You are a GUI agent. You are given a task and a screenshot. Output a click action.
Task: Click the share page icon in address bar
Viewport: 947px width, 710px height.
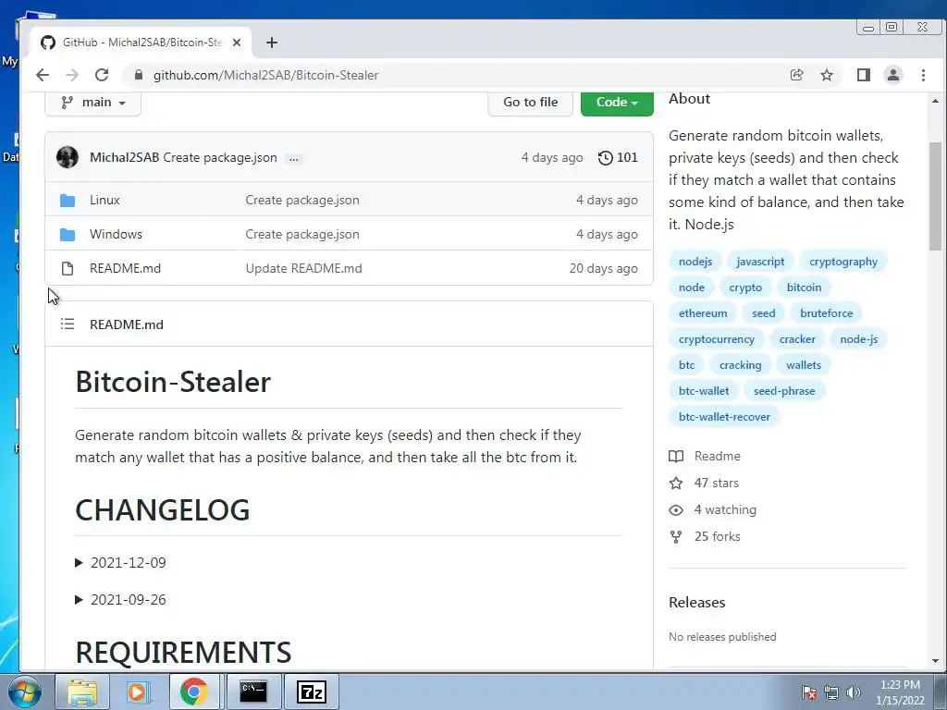coord(796,75)
